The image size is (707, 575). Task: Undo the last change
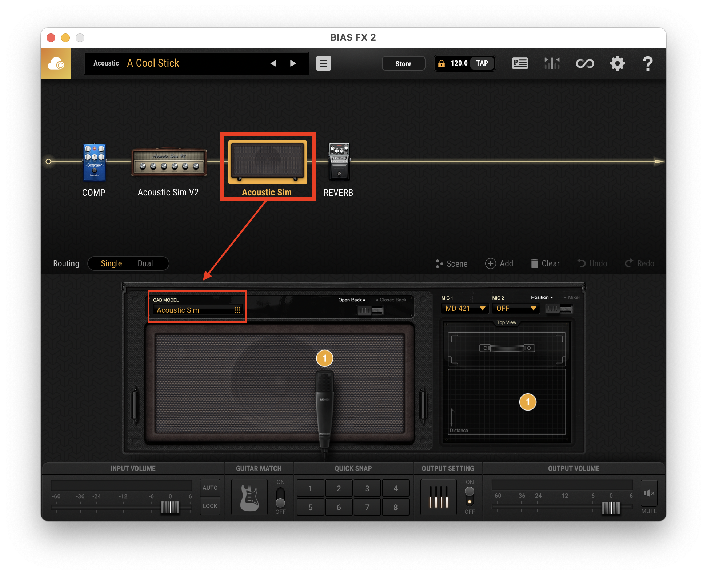(x=592, y=263)
